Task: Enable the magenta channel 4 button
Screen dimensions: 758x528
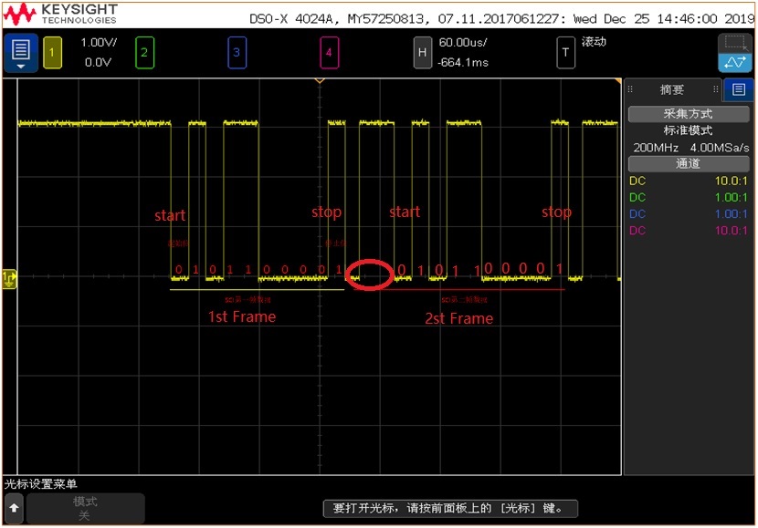Action: [329, 53]
